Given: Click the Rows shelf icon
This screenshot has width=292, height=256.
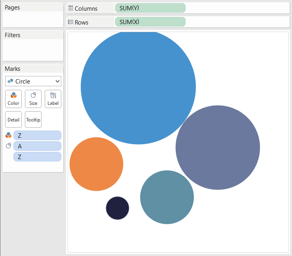Looking at the screenshot, I should [x=70, y=22].
